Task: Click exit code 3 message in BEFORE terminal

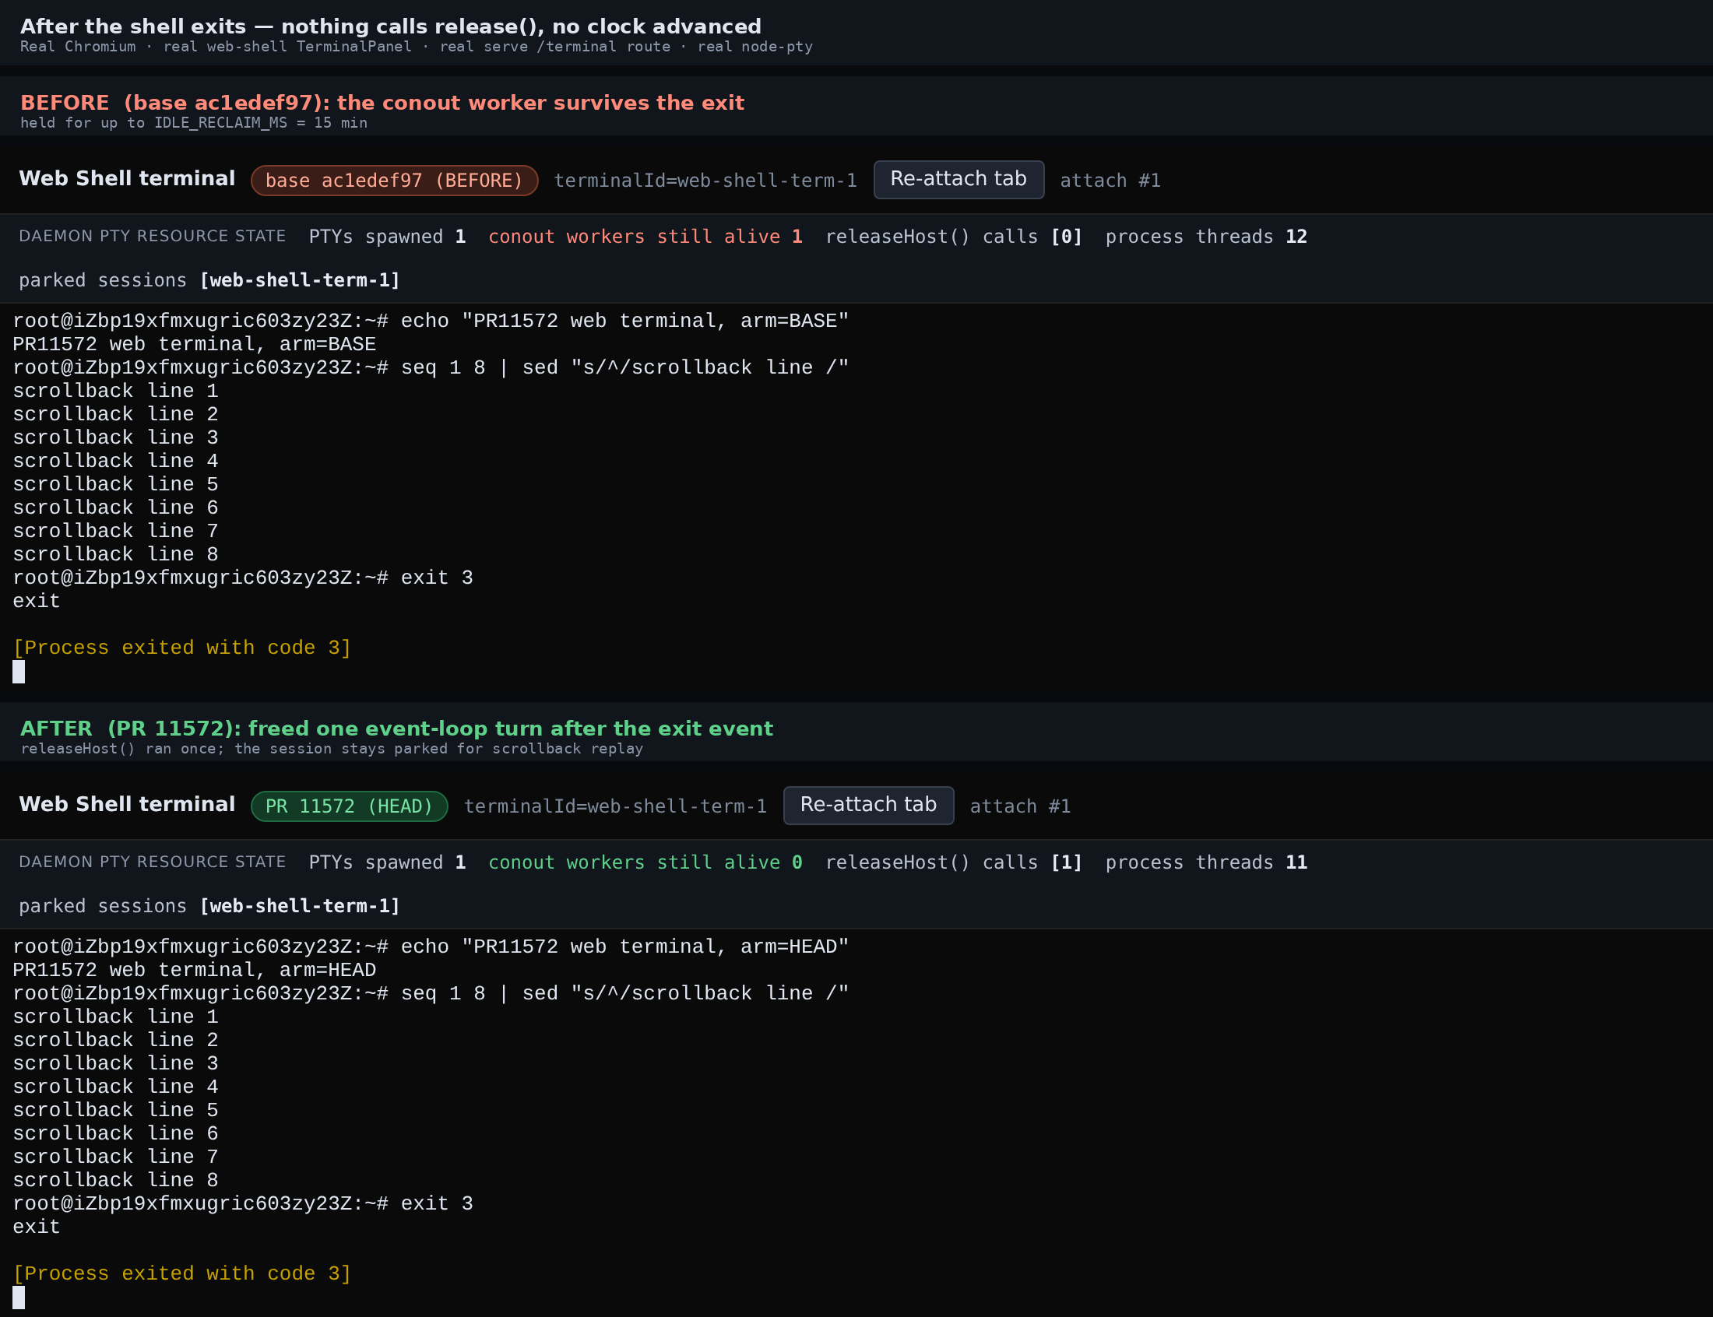Action: tap(182, 648)
